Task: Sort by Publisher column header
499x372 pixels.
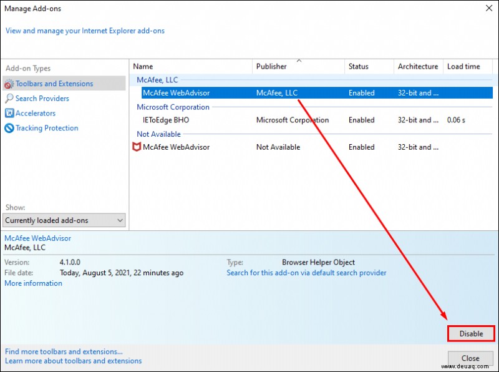Action: pyautogui.click(x=299, y=66)
